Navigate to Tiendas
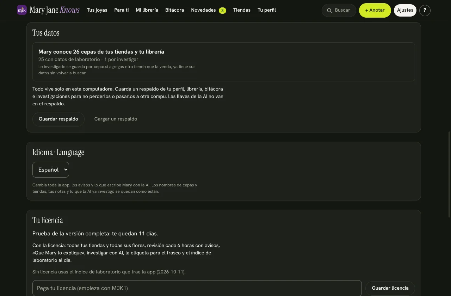 (x=242, y=10)
